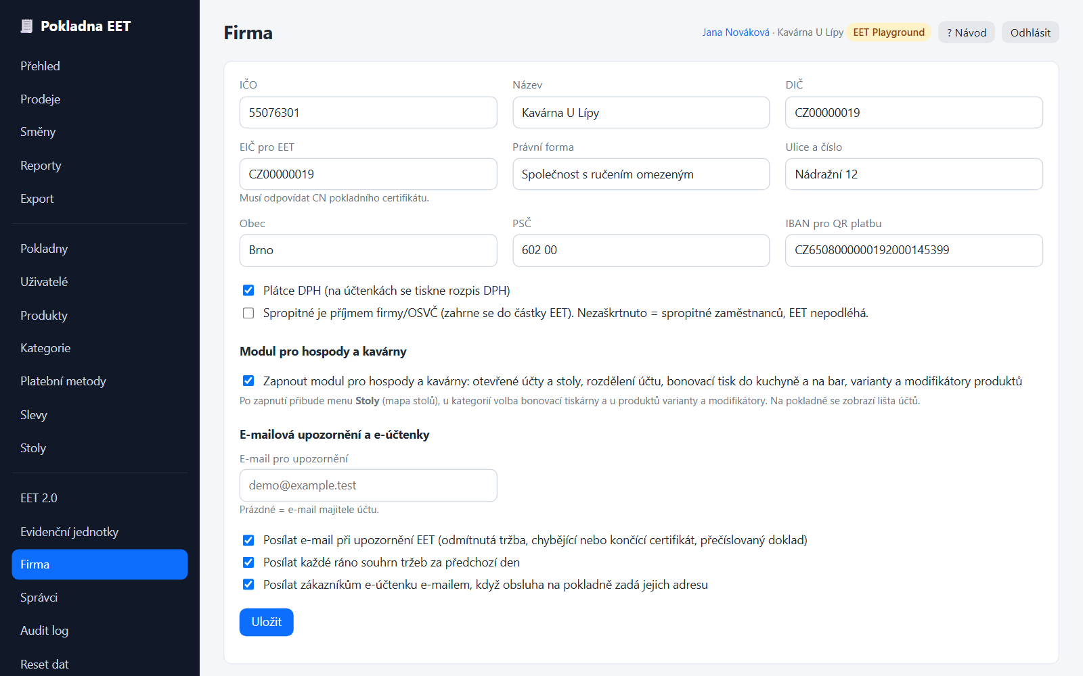This screenshot has height=676, width=1083.
Task: Open the Přehled menu item
Action: coord(100,66)
